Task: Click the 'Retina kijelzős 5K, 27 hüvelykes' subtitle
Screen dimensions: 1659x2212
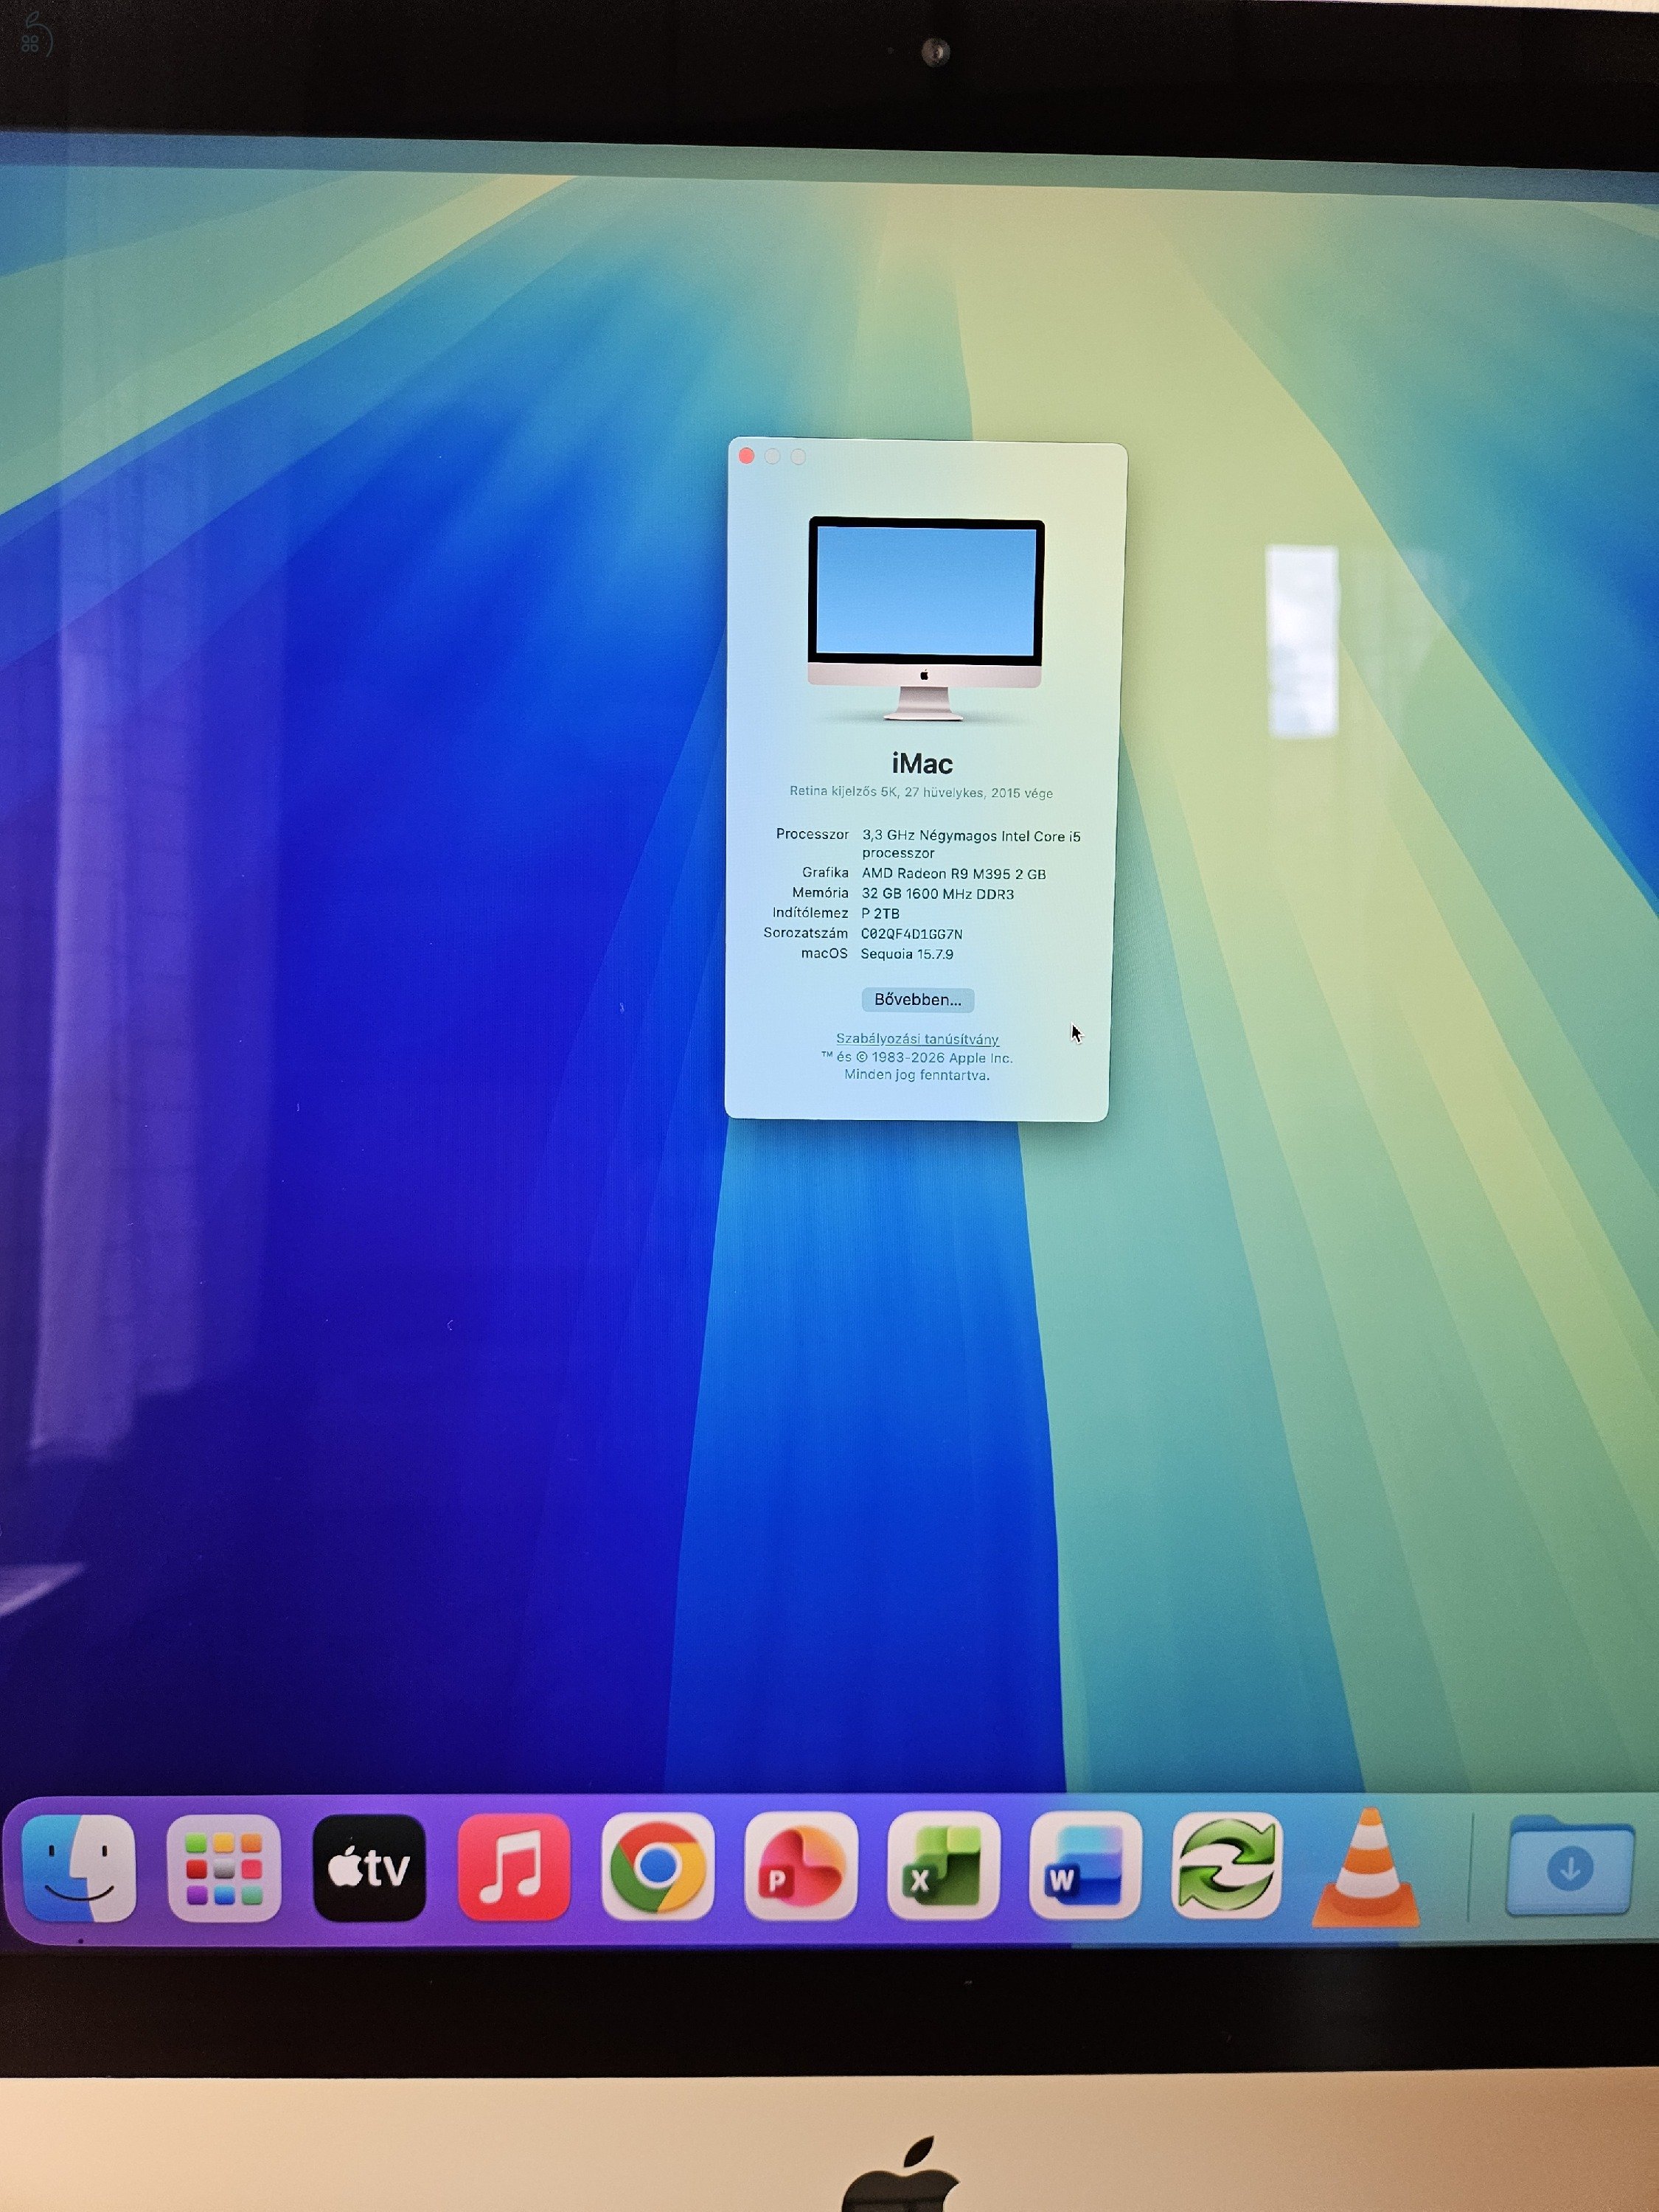Action: (921, 792)
